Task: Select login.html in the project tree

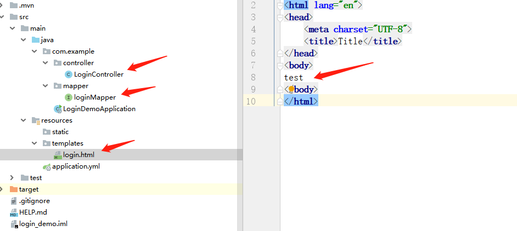Action: click(78, 155)
